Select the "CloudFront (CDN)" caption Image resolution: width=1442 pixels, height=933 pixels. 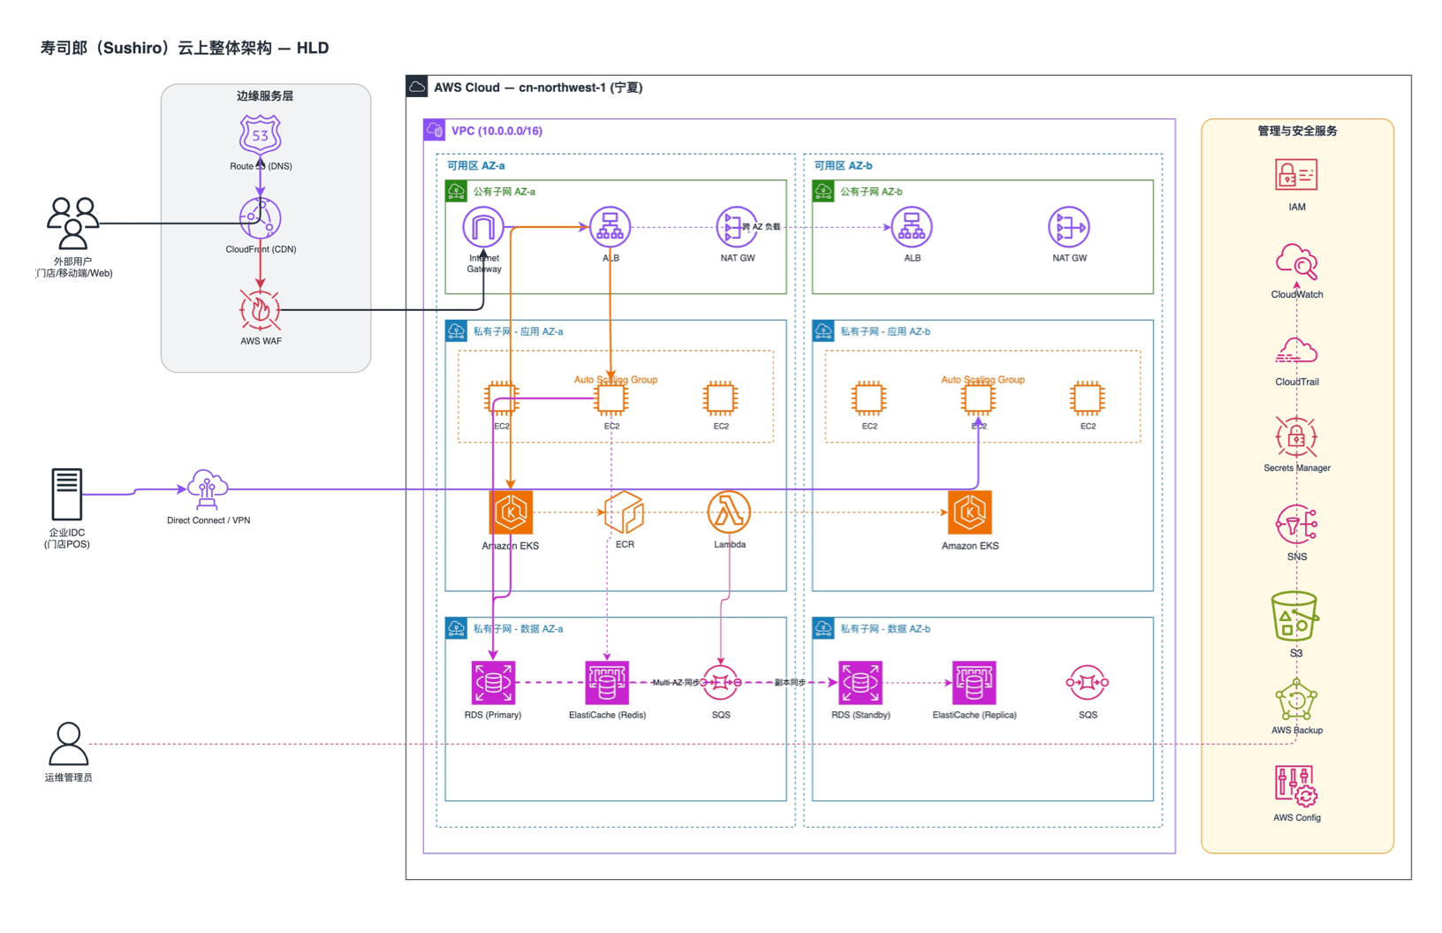tap(261, 249)
